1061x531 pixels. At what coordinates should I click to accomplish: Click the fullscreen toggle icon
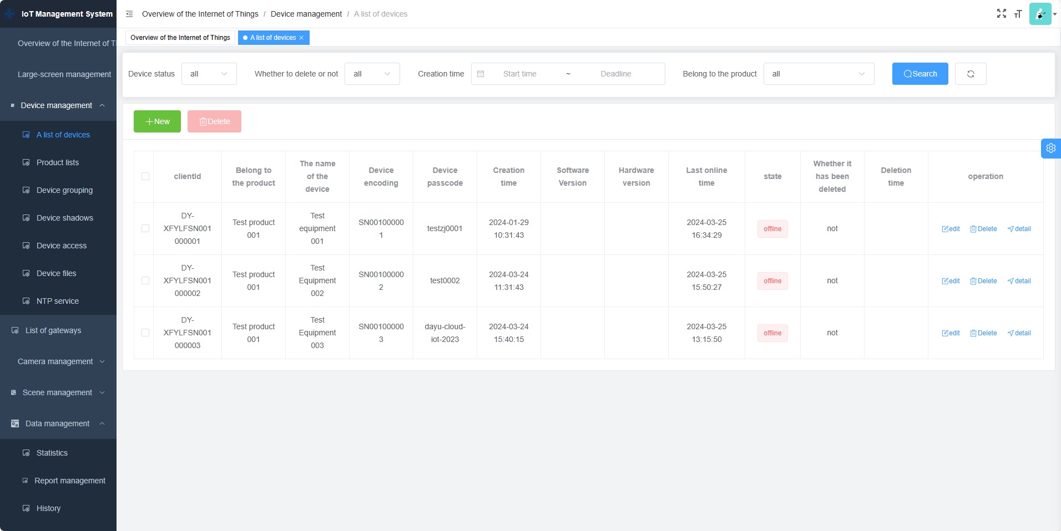(x=1001, y=14)
